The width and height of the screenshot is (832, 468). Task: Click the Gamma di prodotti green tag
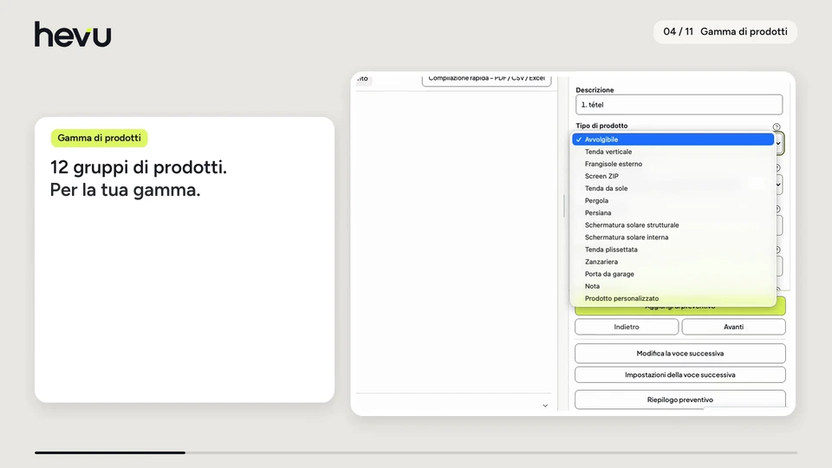click(99, 138)
